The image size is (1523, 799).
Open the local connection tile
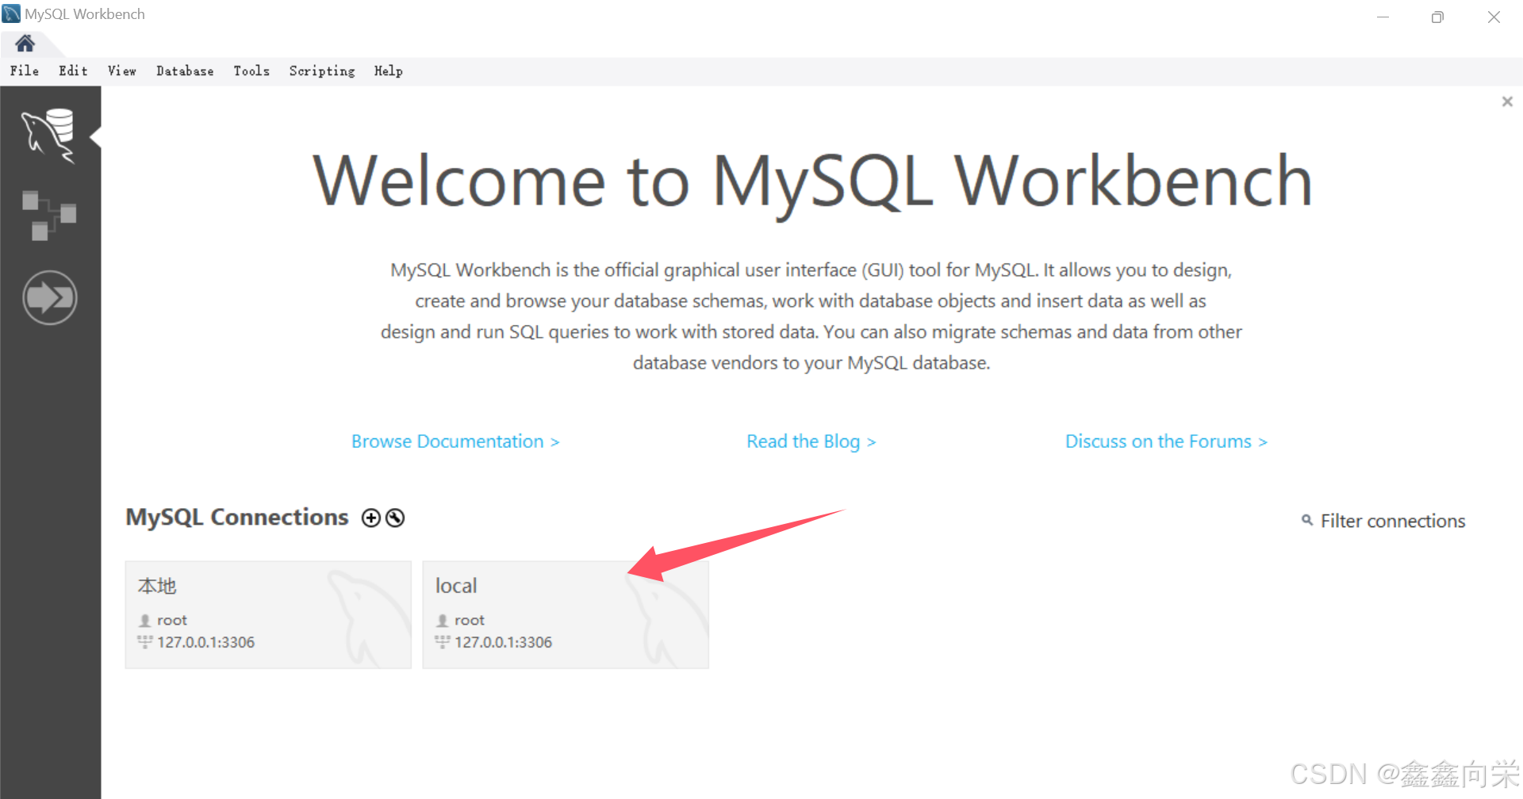[x=566, y=615]
